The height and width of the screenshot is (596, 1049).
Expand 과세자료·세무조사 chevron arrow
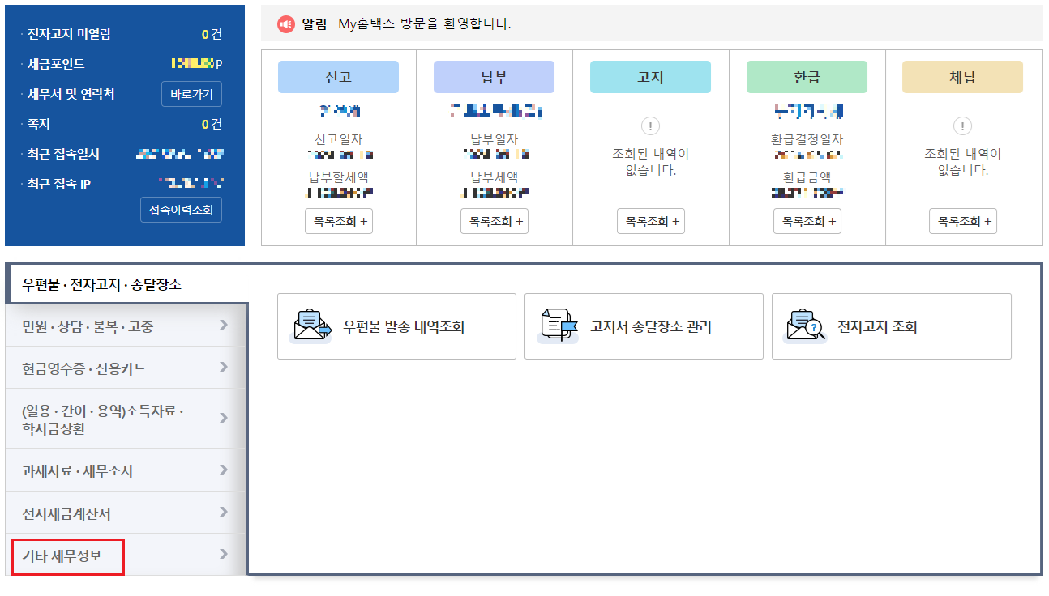(224, 470)
